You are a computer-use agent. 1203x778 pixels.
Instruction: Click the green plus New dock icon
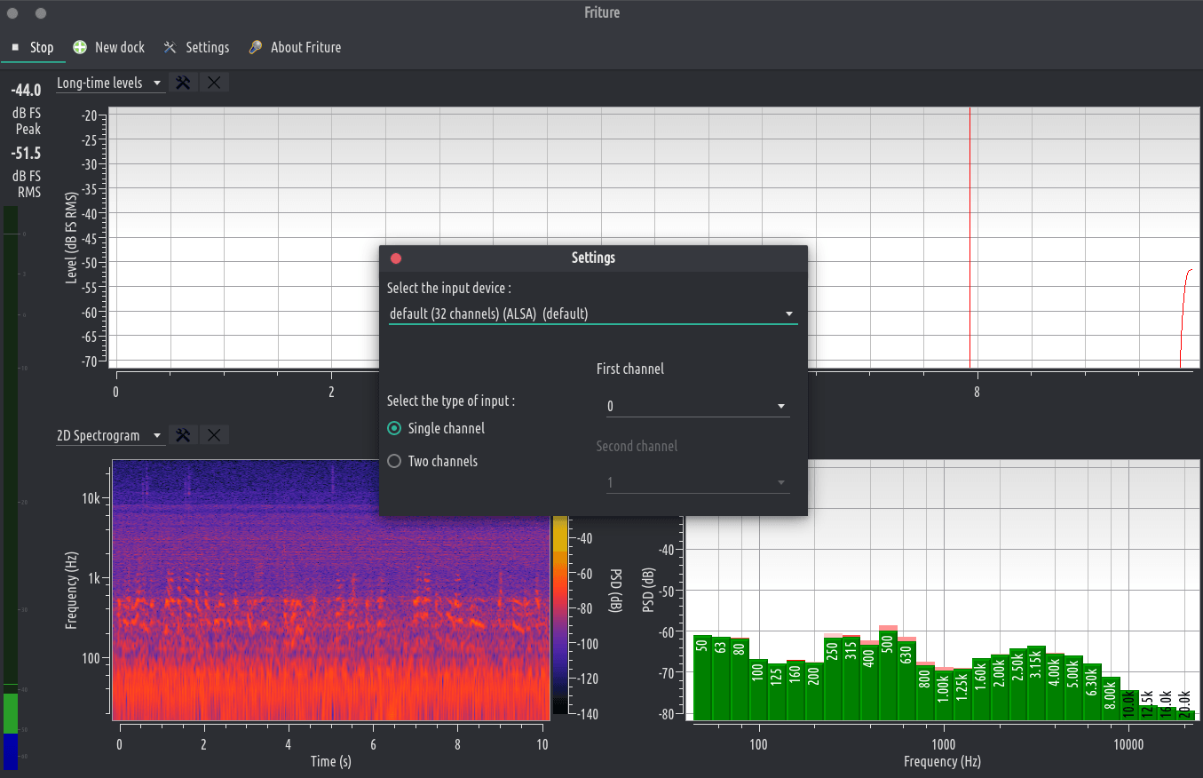tap(80, 47)
